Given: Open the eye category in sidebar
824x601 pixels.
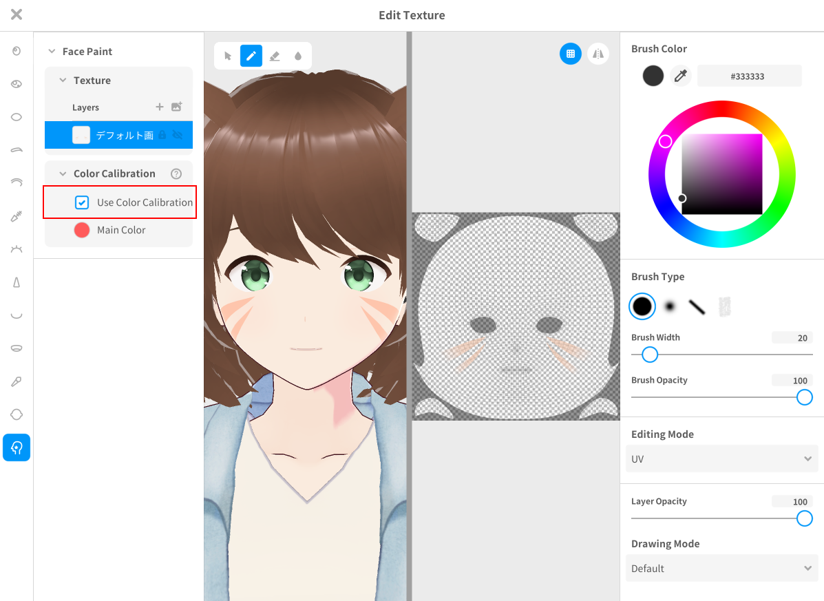Looking at the screenshot, I should [17, 84].
